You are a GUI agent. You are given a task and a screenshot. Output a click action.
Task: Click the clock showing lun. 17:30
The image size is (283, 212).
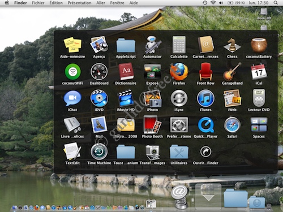click(x=259, y=3)
